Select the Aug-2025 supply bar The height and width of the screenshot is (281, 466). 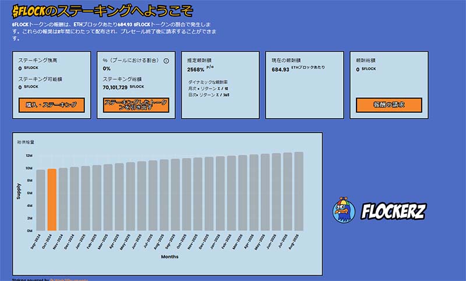164,195
